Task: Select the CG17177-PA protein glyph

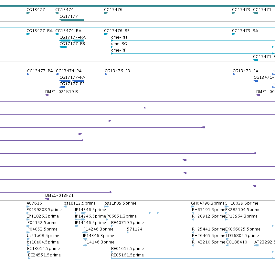Action: tap(71, 81)
